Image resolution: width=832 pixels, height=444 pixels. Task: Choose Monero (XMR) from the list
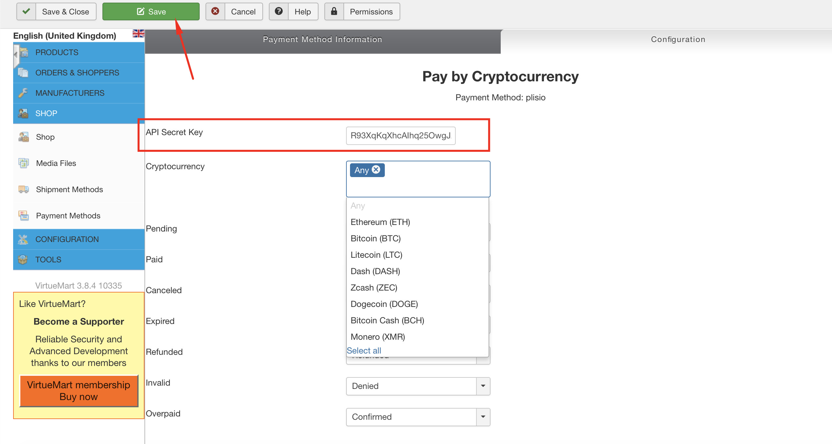[418, 337]
